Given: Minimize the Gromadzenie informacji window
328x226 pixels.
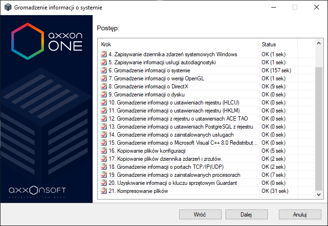Looking at the screenshot, I should (x=274, y=7).
